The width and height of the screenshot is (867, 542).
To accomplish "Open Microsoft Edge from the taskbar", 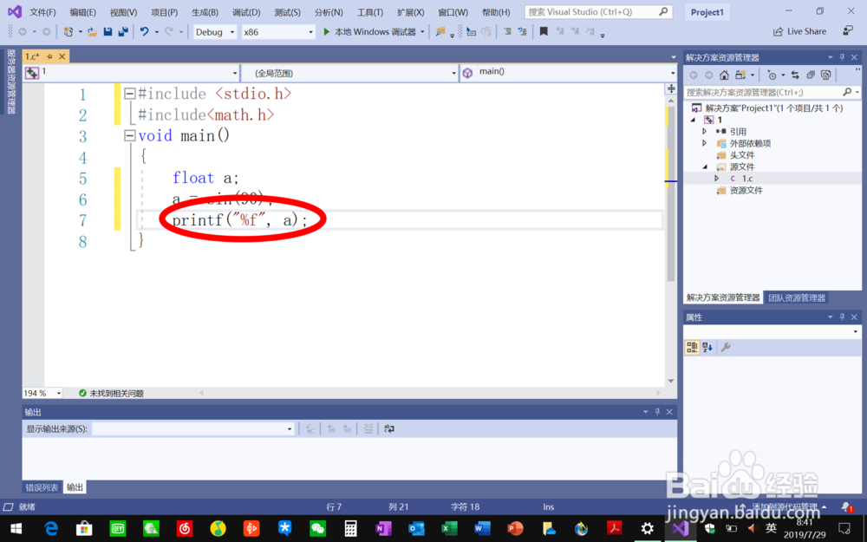I will point(51,528).
